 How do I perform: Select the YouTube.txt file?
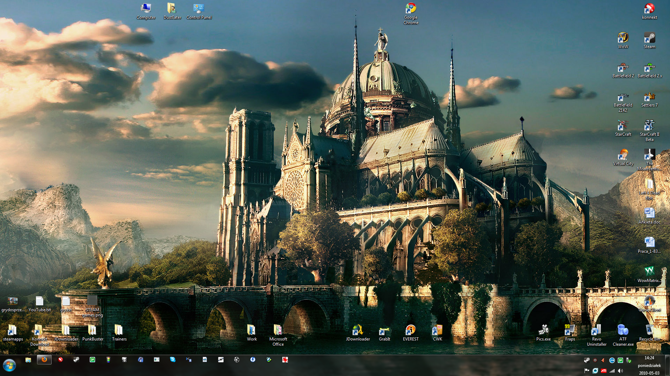pyautogui.click(x=39, y=304)
